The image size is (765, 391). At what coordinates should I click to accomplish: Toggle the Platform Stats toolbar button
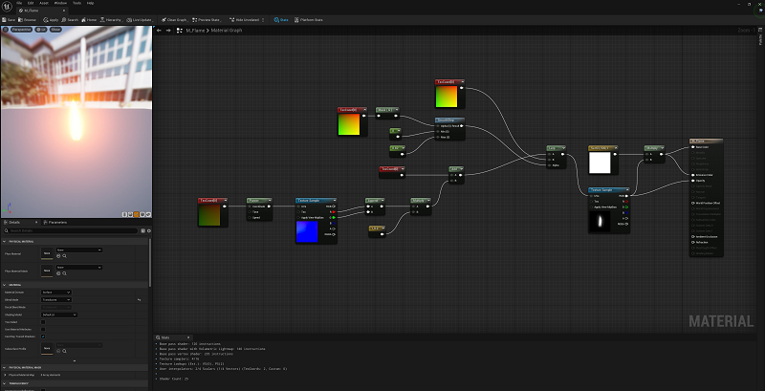(x=308, y=20)
